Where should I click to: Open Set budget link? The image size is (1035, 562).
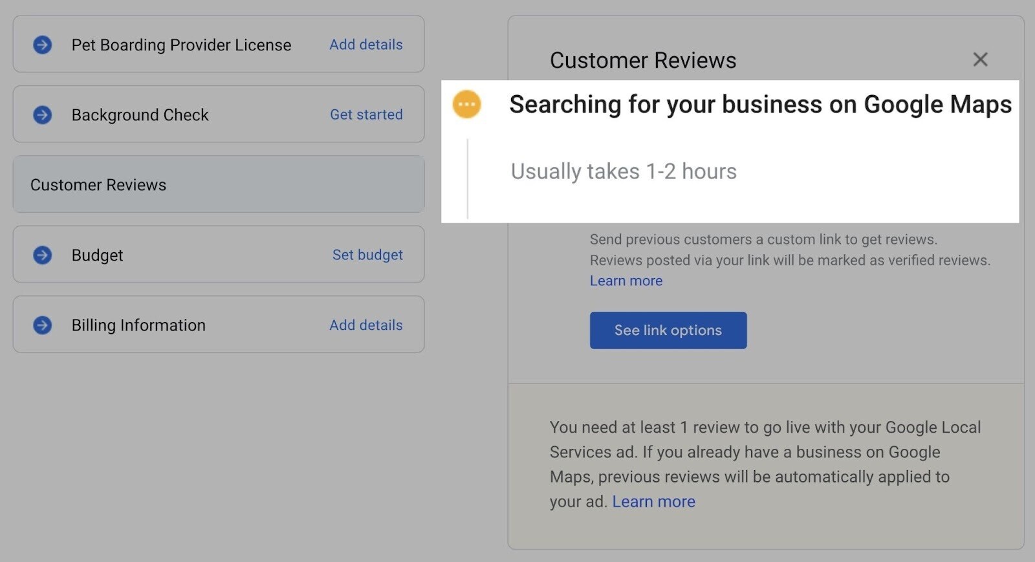pyautogui.click(x=367, y=255)
